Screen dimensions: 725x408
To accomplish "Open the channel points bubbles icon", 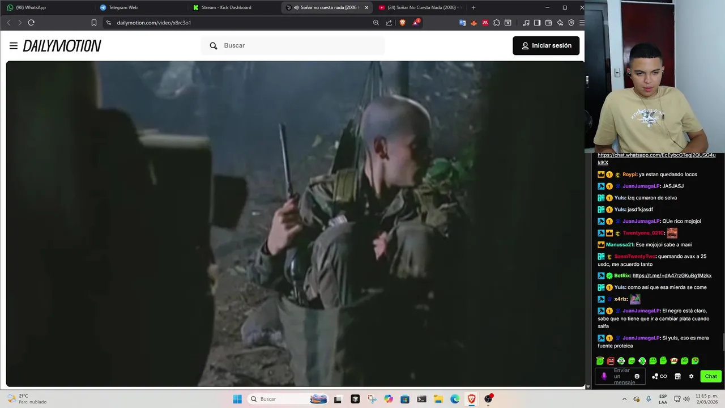I will 659,376.
